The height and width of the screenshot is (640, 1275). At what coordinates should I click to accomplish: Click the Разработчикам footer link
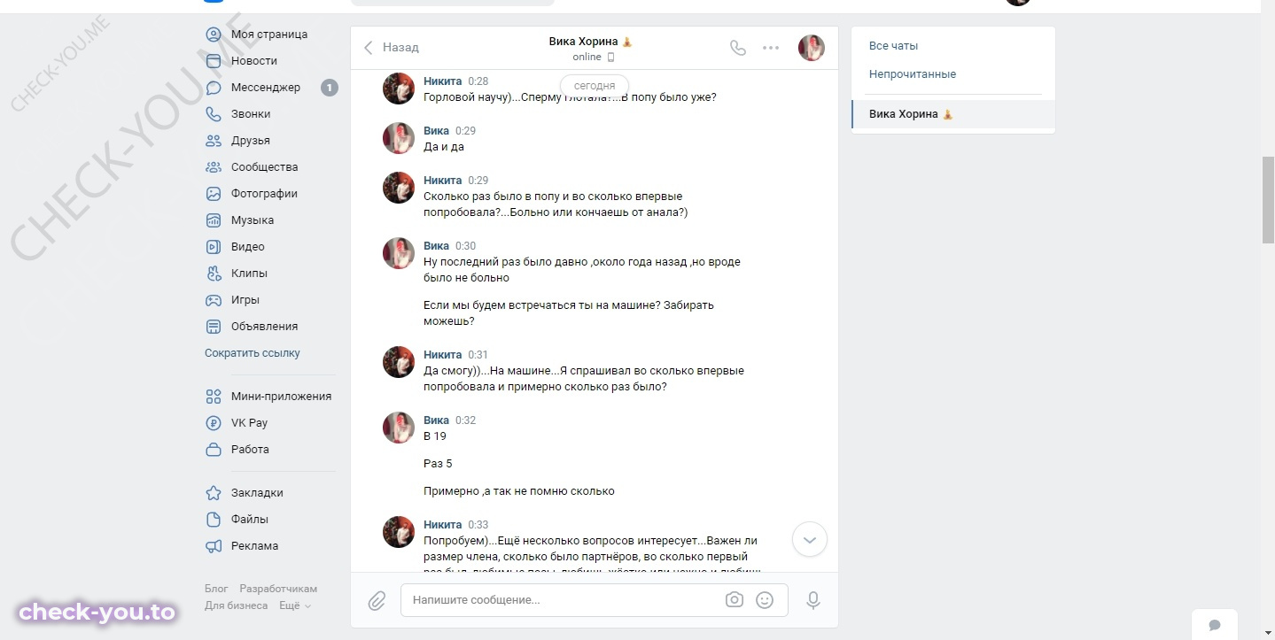click(x=278, y=589)
